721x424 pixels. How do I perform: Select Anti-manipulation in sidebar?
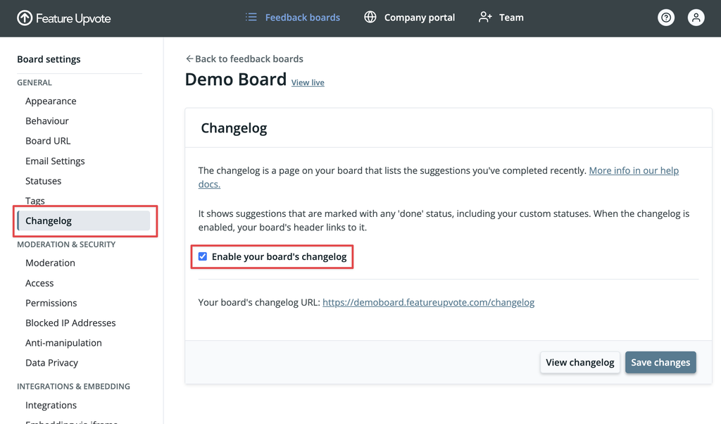point(63,343)
